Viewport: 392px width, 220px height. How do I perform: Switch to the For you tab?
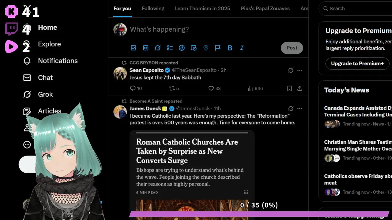122,9
